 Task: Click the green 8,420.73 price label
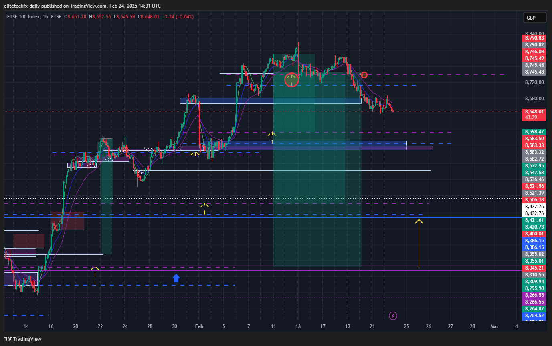(x=534, y=227)
